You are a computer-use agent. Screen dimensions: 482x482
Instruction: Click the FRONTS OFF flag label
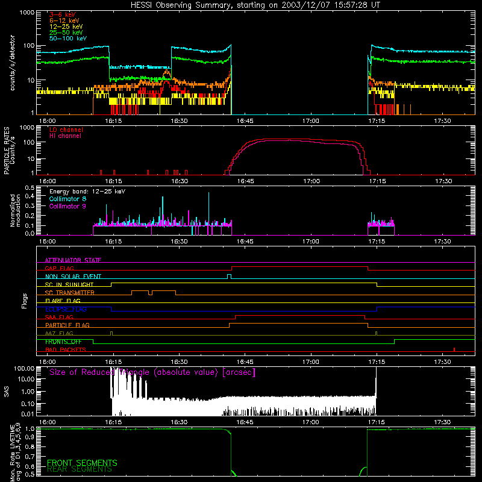pyautogui.click(x=63, y=342)
